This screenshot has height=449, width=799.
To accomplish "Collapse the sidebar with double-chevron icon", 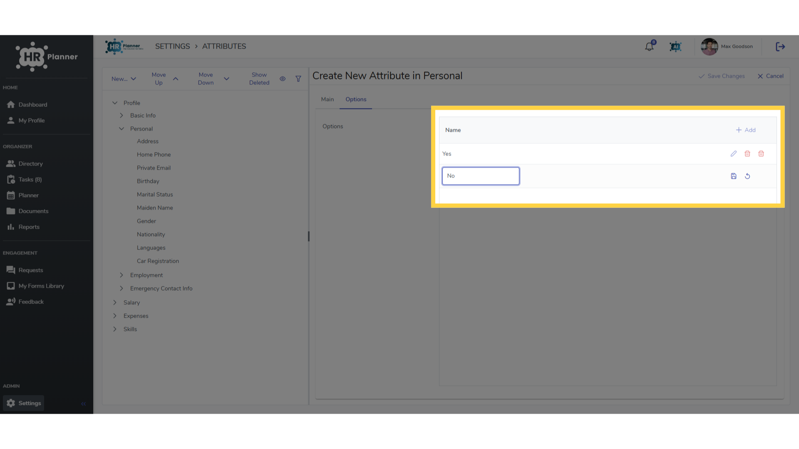I will click(83, 404).
